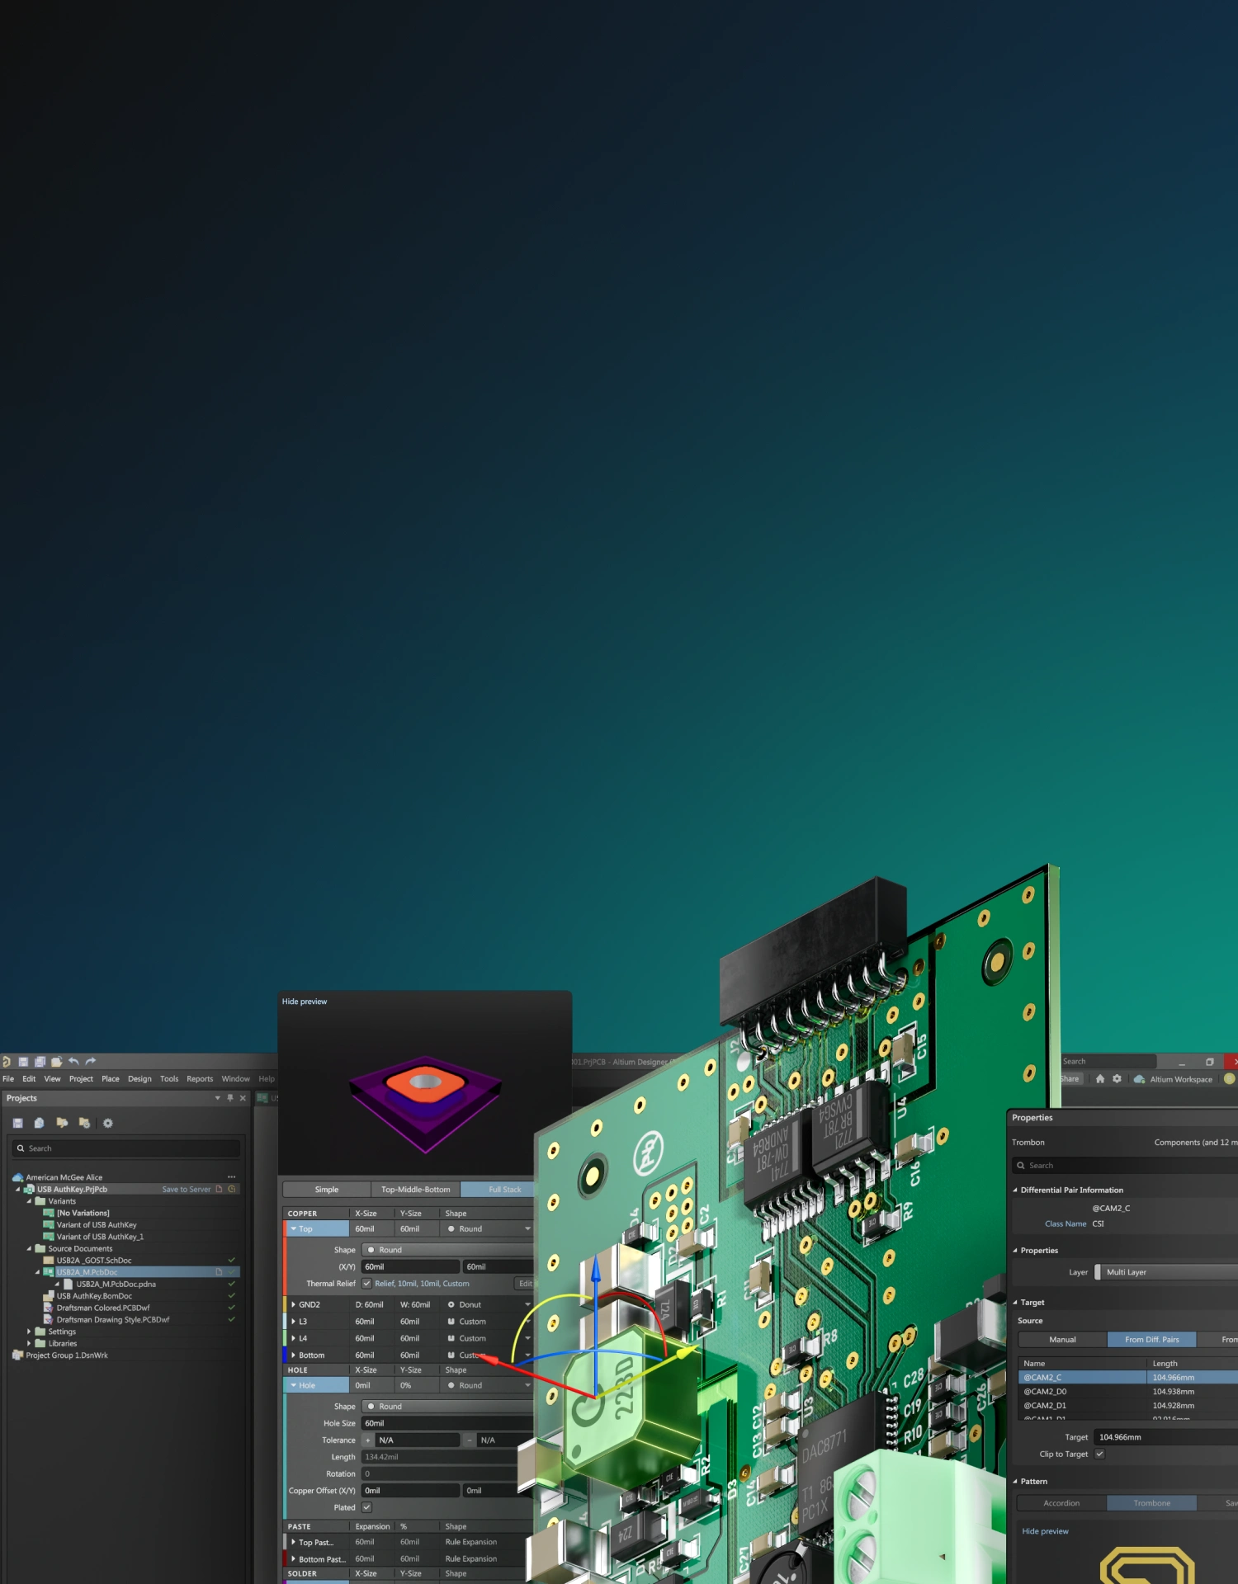This screenshot has height=1584, width=1238.
Task: Open Projects panel settings gear
Action: 108,1123
